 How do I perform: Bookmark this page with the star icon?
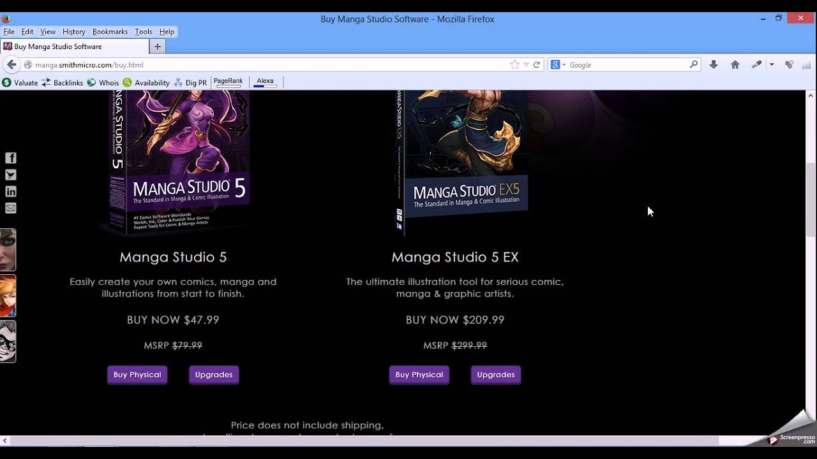pyautogui.click(x=514, y=64)
